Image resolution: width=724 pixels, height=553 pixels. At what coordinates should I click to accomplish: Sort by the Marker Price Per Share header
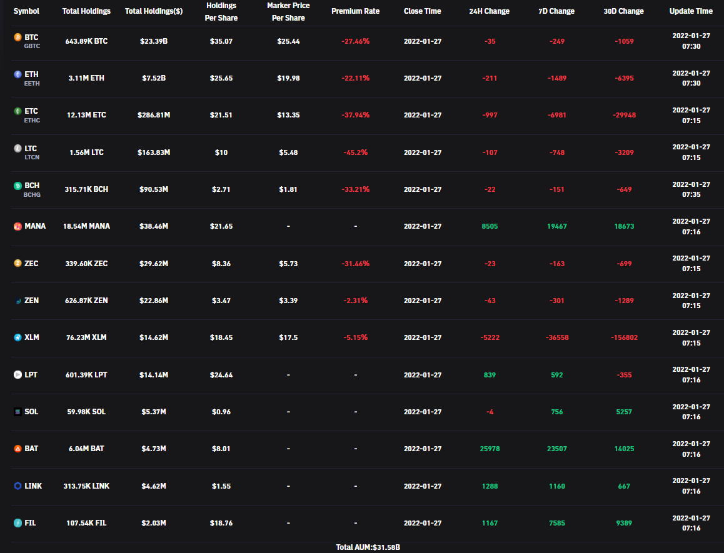coord(288,11)
